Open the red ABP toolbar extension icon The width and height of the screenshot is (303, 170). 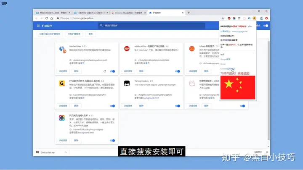[229, 18]
